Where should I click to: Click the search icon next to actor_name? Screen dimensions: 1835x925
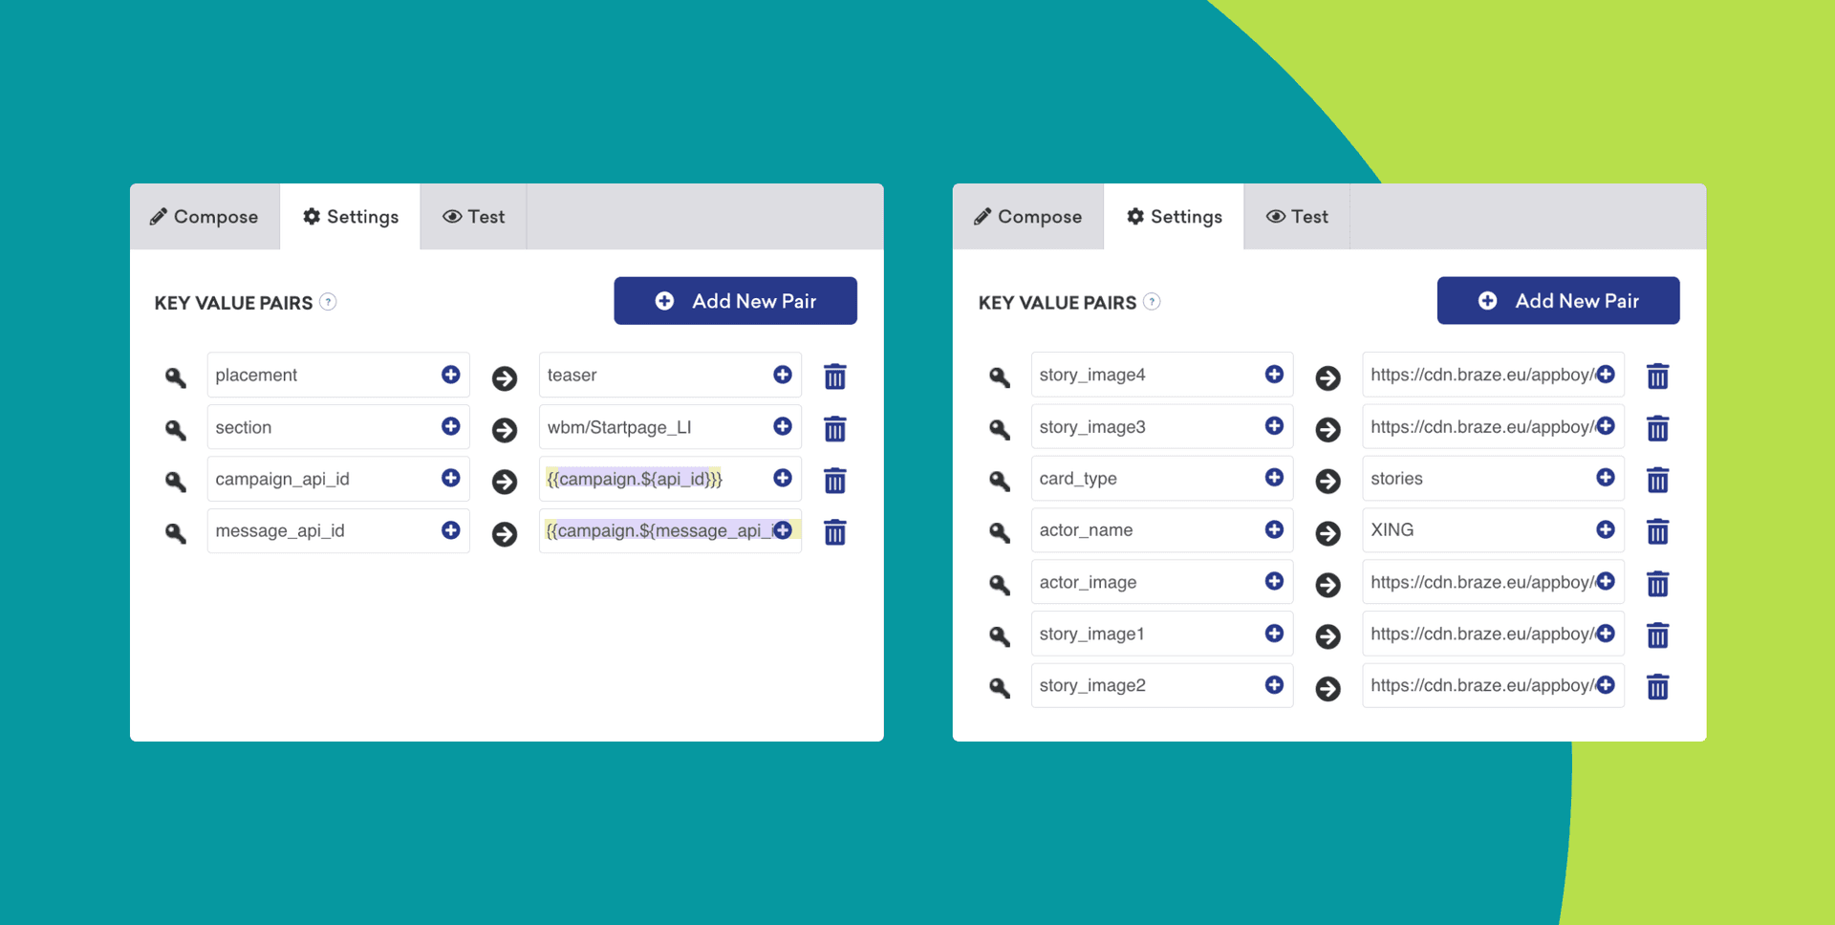coord(1000,532)
